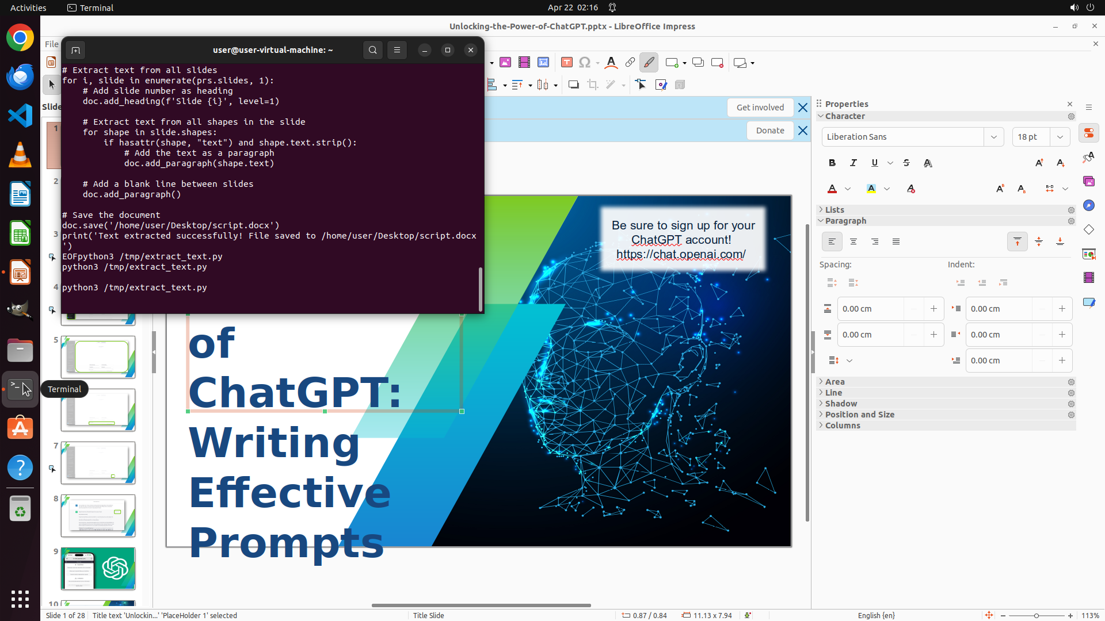Expand the Area section

[x=835, y=382]
